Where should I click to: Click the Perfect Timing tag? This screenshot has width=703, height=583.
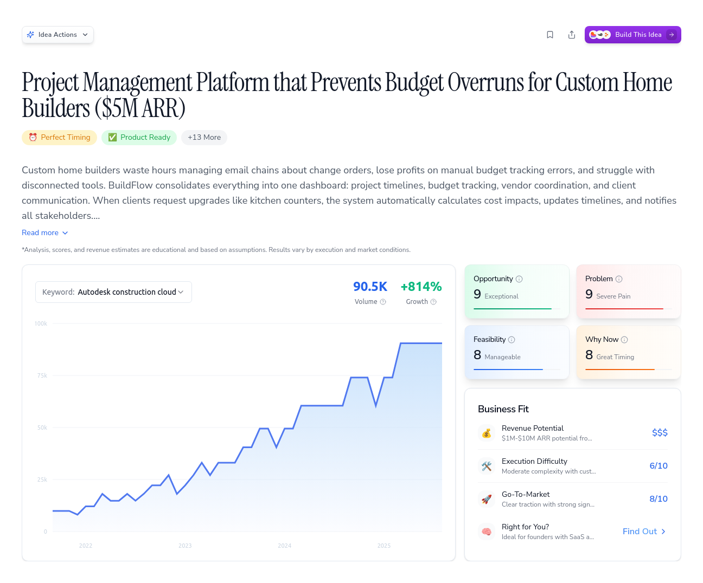click(60, 138)
